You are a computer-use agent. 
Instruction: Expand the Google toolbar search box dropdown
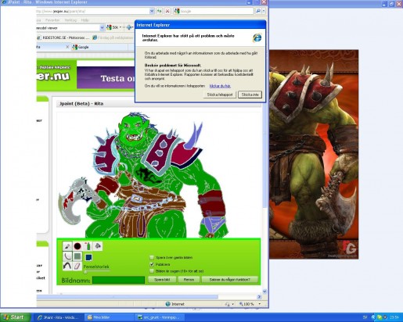102,27
